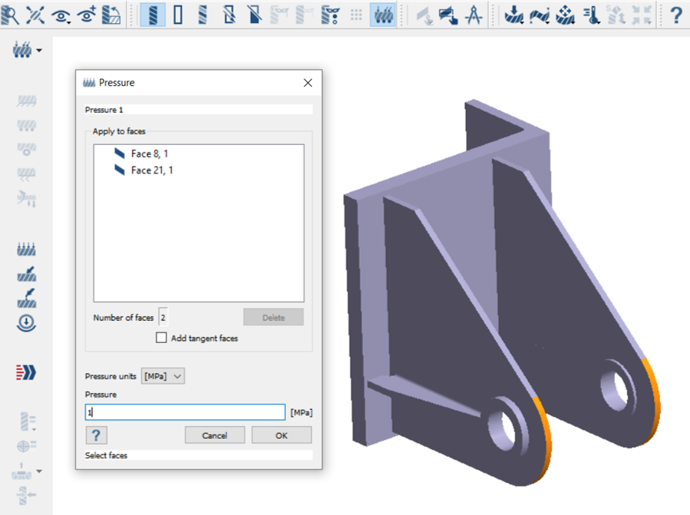Click the compass measure tool in toolbar
This screenshot has width=690, height=515.
(473, 14)
